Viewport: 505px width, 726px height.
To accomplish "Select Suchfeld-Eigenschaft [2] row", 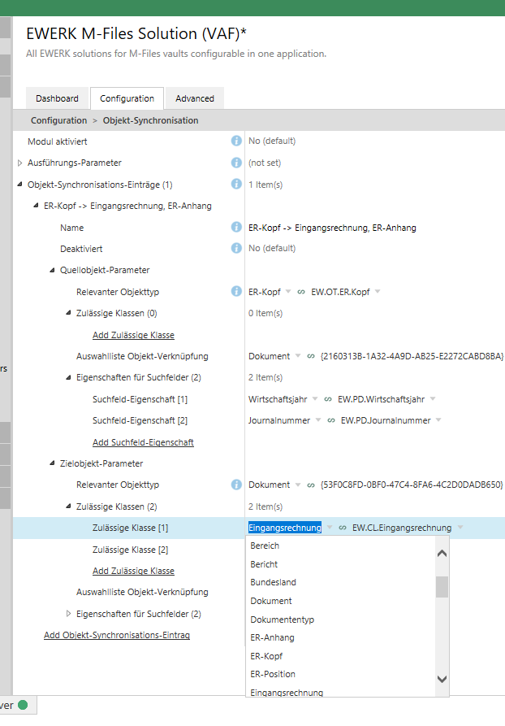I will tap(140, 420).
